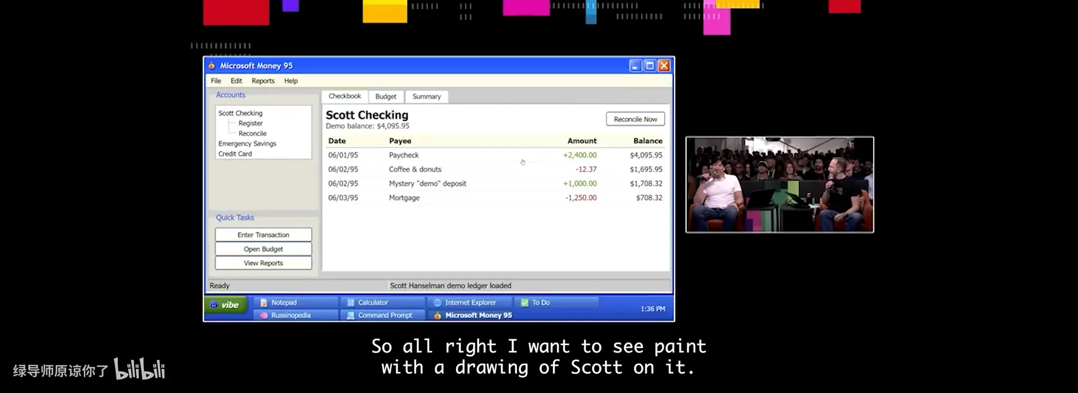Minimize the Microsoft Money 95 window

(635, 66)
